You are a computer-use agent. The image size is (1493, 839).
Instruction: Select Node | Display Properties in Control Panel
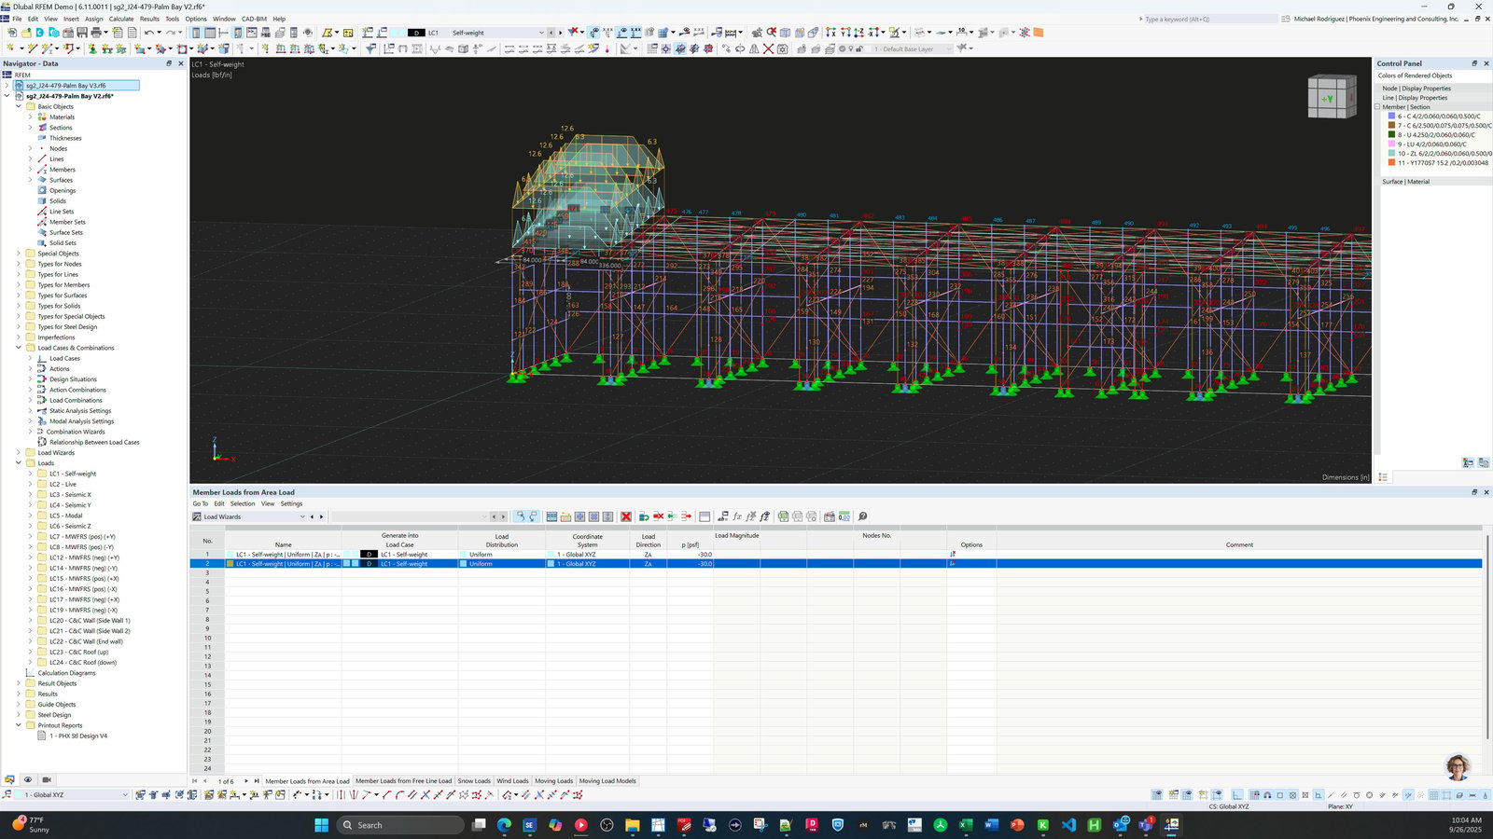click(1416, 89)
